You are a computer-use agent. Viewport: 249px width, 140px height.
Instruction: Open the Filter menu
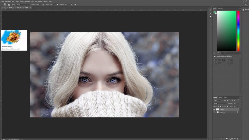tap(32, 1)
